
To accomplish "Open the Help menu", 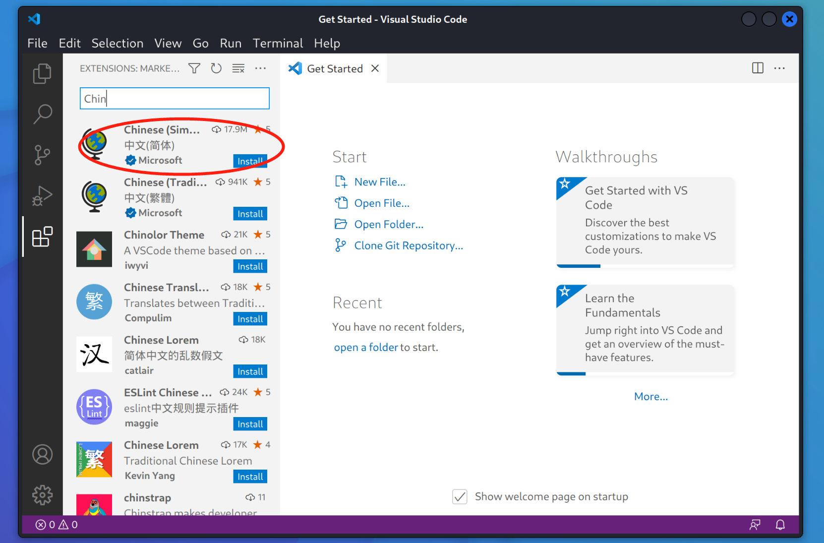I will point(327,43).
